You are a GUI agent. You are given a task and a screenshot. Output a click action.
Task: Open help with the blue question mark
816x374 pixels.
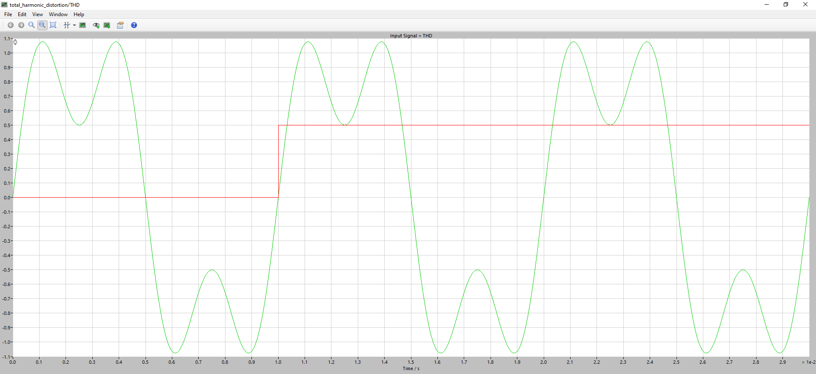(134, 25)
